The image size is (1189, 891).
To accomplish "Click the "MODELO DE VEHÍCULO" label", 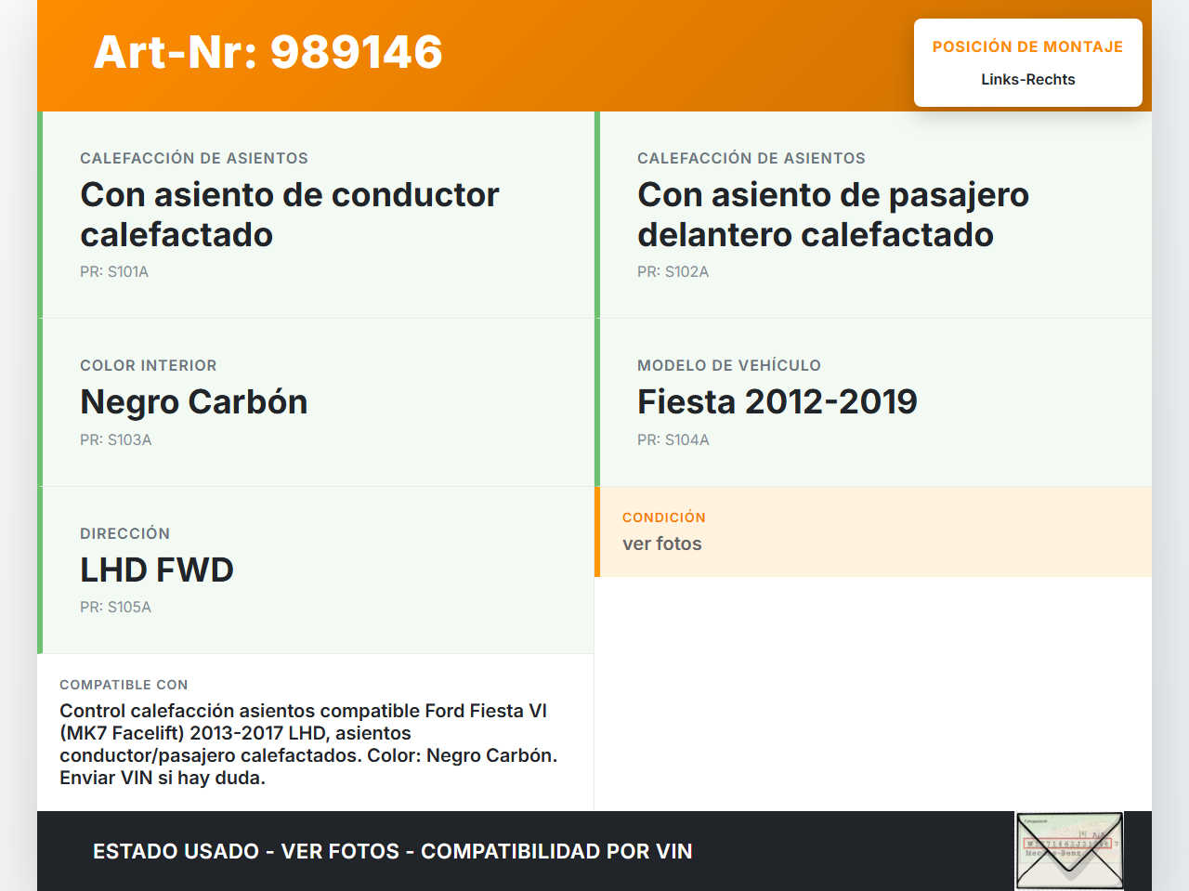I will [729, 365].
